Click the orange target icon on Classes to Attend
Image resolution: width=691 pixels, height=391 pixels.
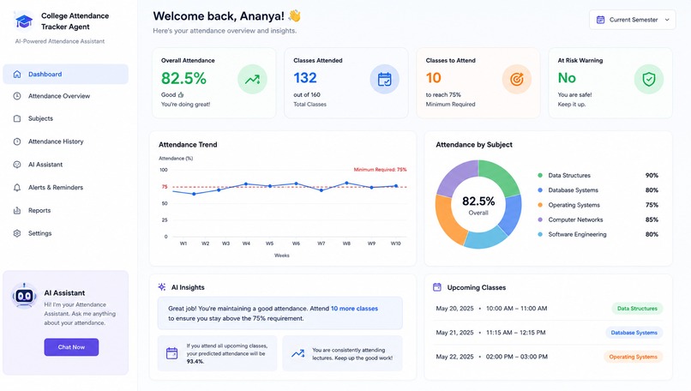[x=516, y=80]
